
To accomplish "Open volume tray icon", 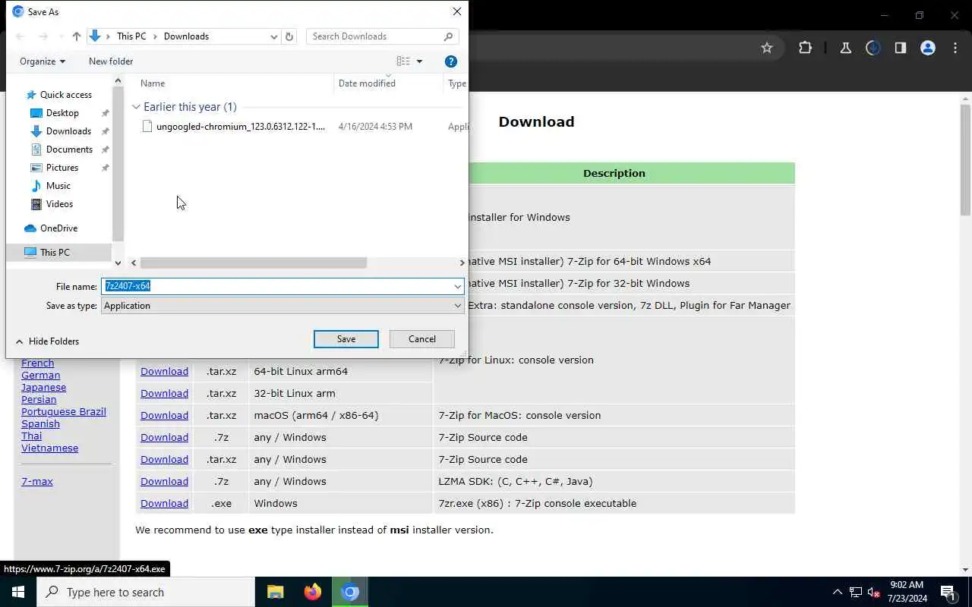I will tap(873, 592).
